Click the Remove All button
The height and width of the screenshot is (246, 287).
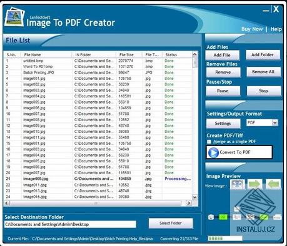pyautogui.click(x=263, y=72)
